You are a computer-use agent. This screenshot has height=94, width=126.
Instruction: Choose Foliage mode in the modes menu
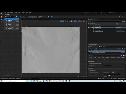click(x=12, y=22)
